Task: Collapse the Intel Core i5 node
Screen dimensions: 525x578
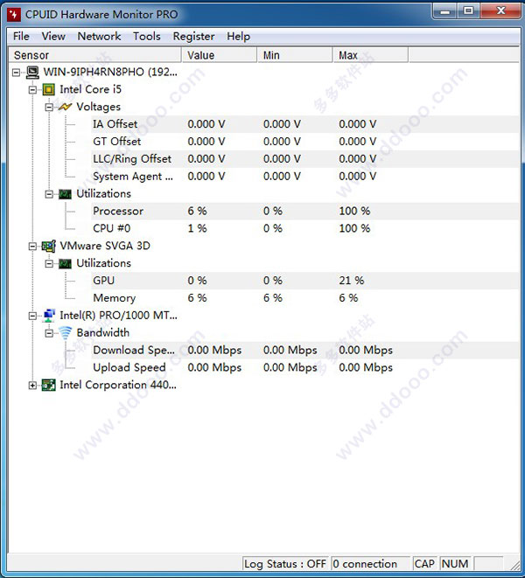Action: point(33,89)
